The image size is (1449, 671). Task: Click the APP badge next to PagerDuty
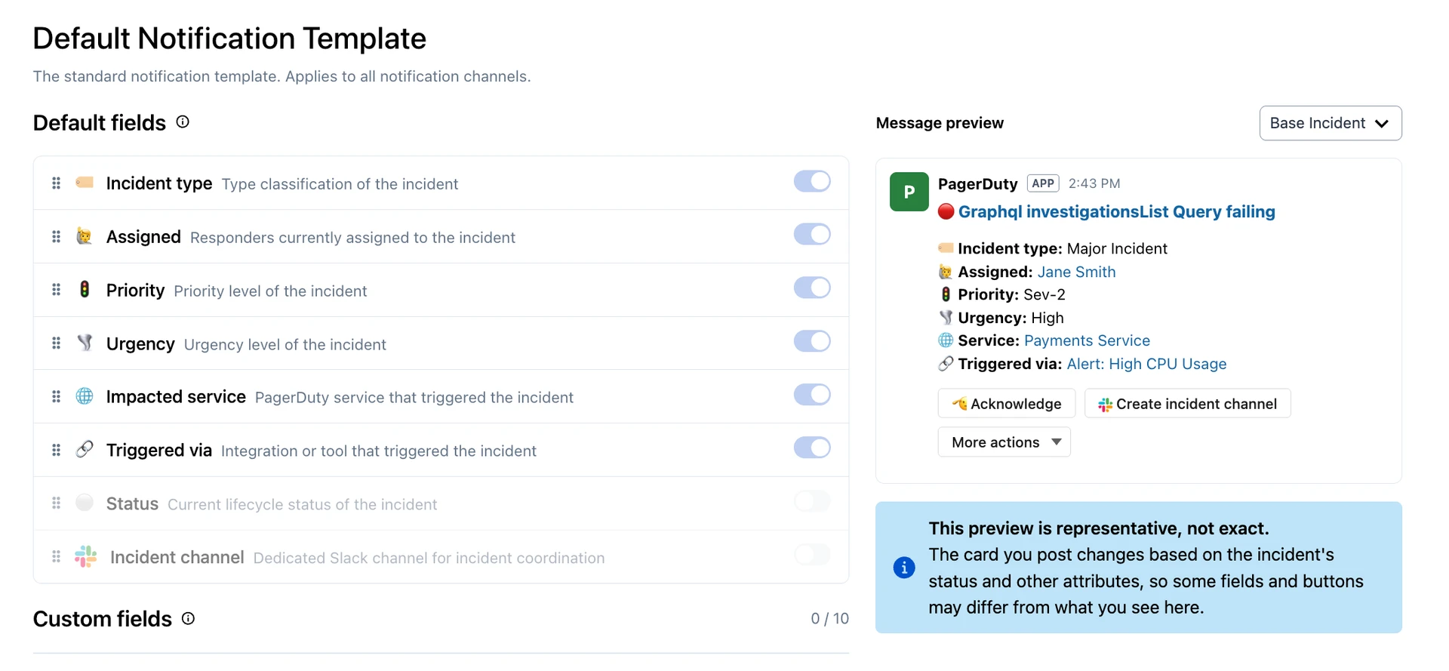1043,183
